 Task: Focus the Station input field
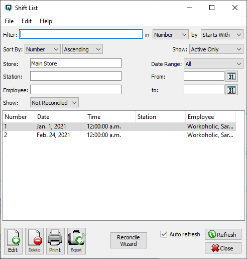[x=76, y=76]
